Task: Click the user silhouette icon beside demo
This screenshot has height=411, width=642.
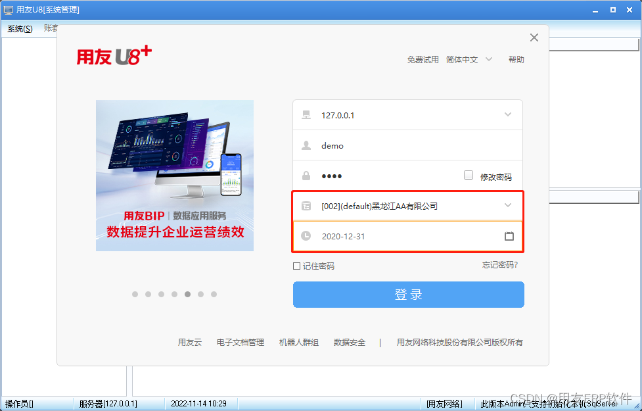Action: (x=306, y=145)
